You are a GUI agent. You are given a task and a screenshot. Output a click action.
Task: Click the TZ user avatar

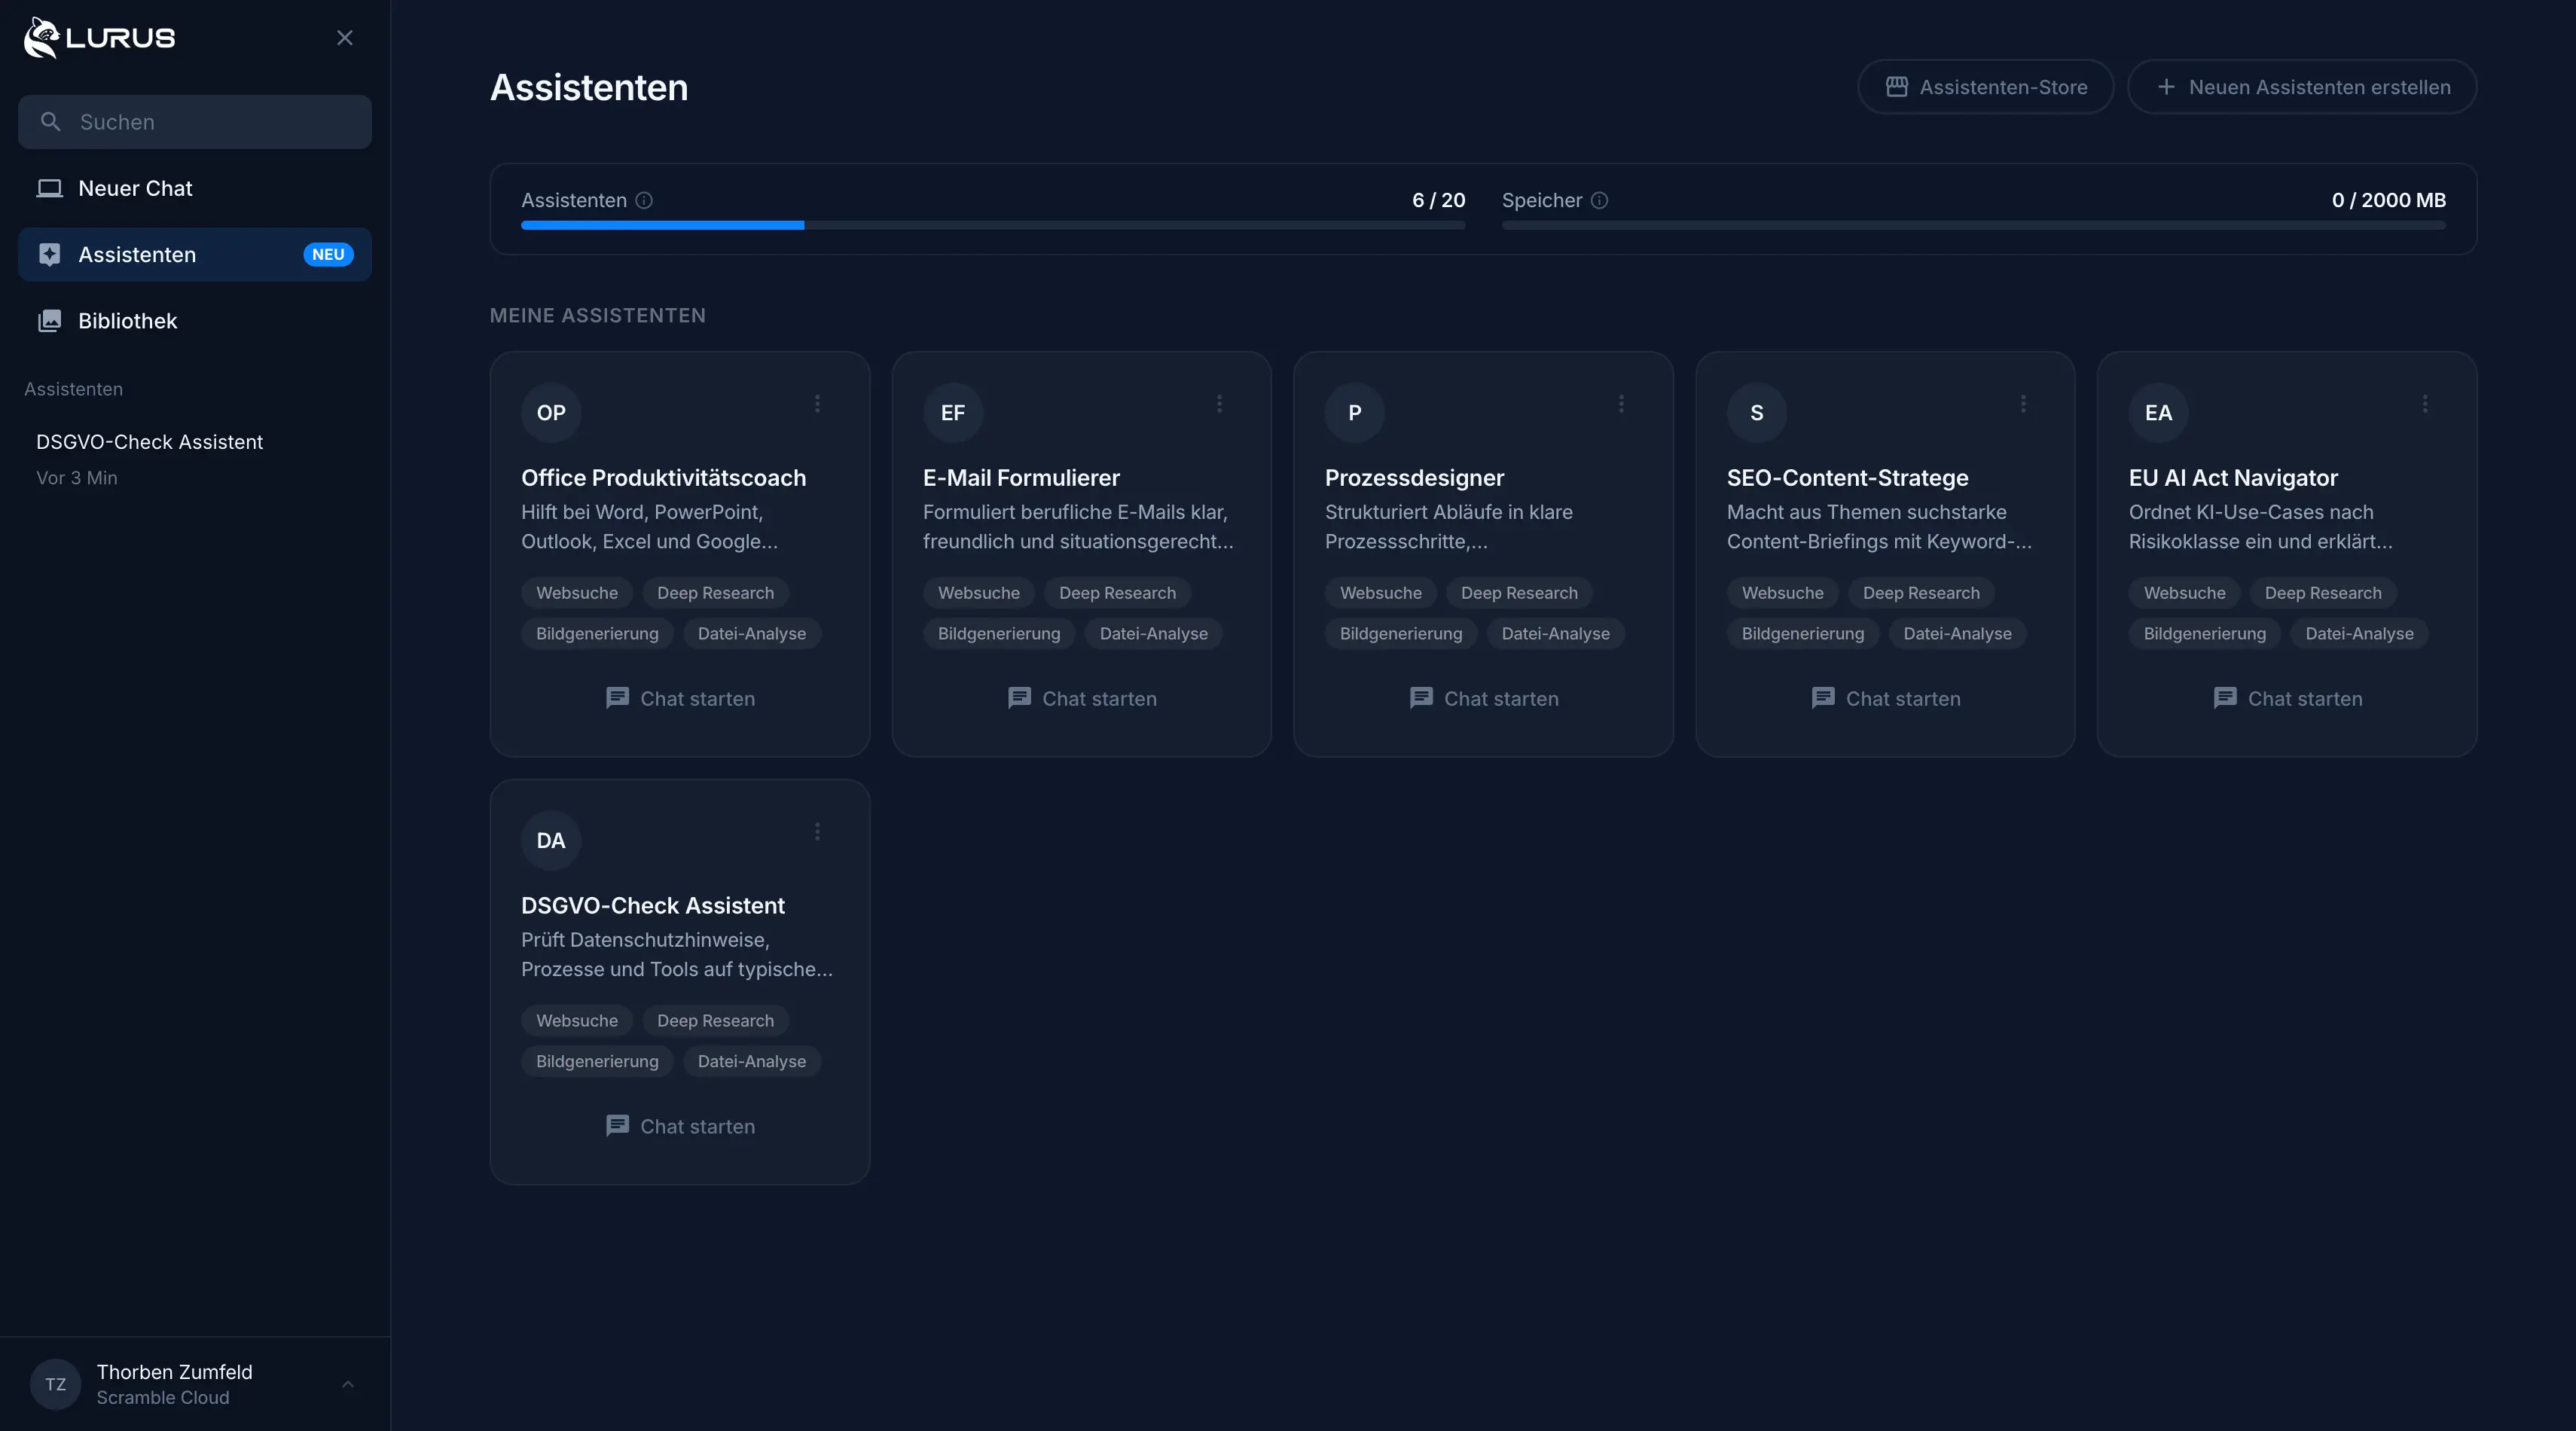pos(55,1384)
